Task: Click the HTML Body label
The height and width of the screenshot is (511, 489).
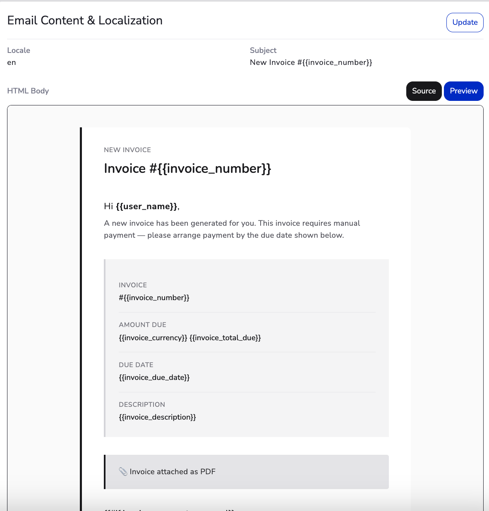Action: [28, 91]
